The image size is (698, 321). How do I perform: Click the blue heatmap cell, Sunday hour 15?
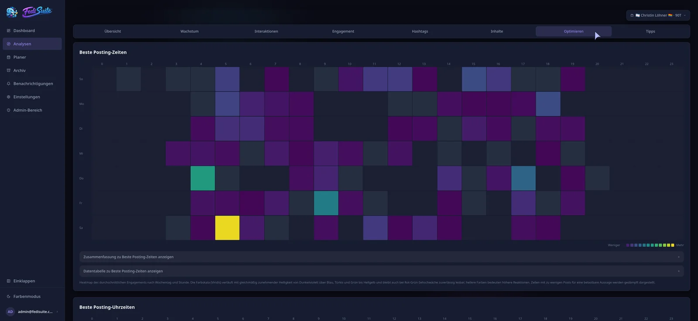[474, 79]
